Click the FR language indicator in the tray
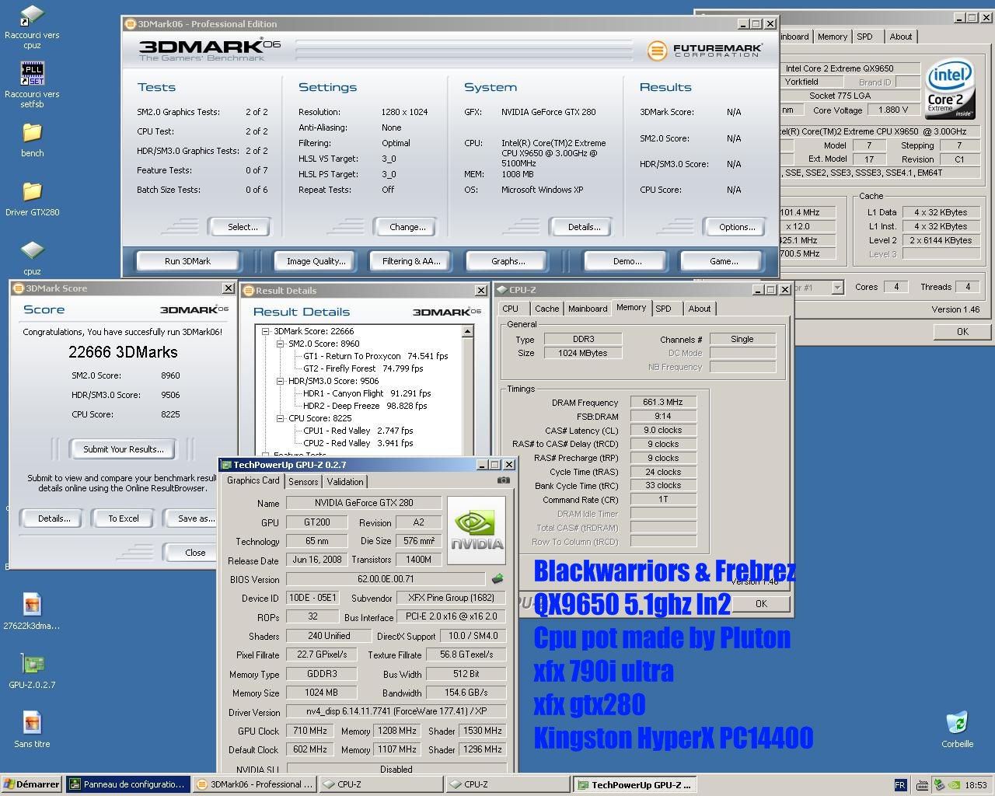 tap(900, 785)
